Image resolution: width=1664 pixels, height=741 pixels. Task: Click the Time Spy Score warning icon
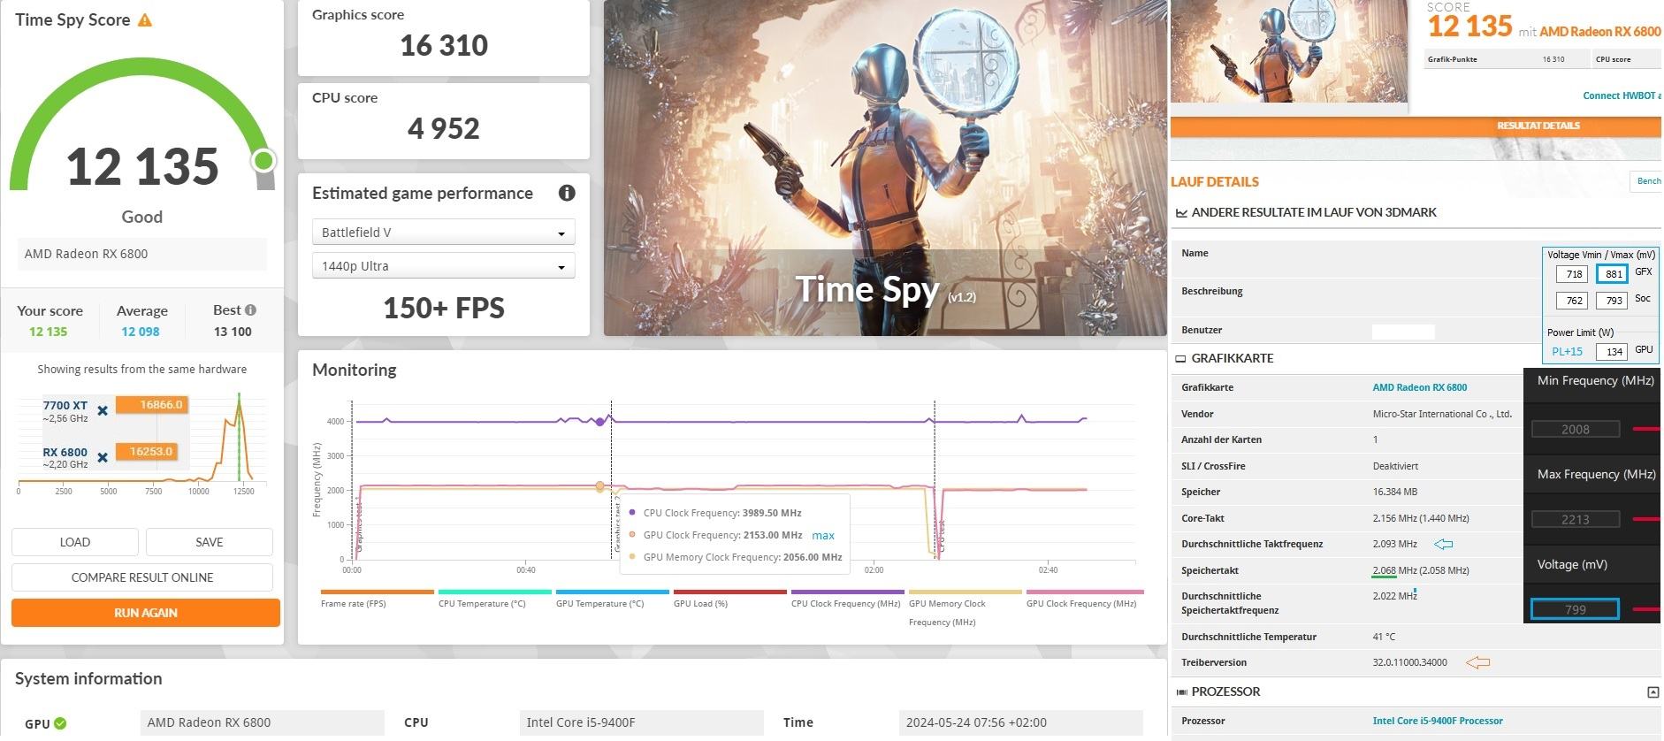pyautogui.click(x=145, y=20)
